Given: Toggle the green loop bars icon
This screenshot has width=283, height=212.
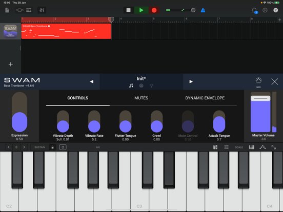Looking at the screenshot, I should tap(168, 10).
